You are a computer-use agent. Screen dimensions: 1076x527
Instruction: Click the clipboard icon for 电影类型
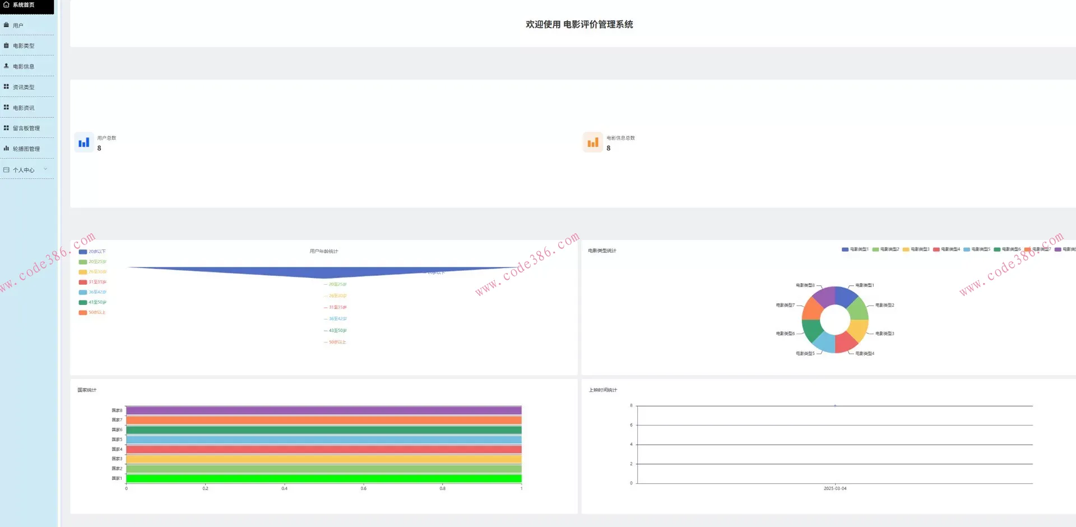(6, 46)
